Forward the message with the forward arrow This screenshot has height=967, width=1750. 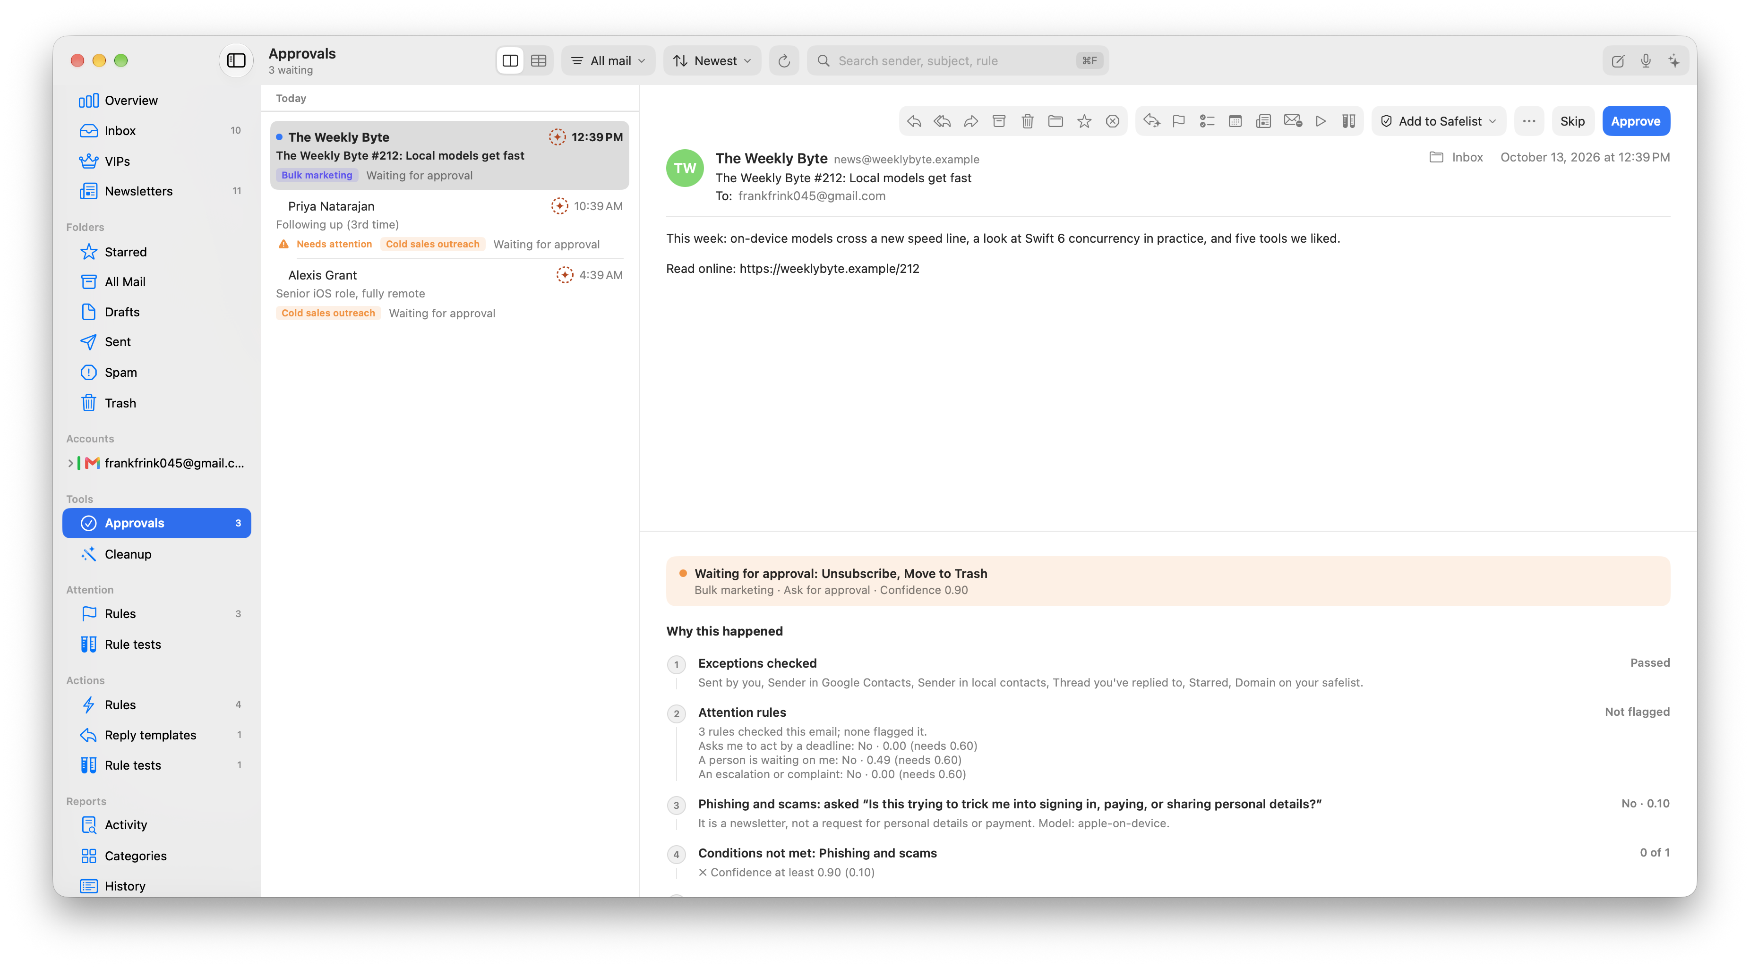971,121
